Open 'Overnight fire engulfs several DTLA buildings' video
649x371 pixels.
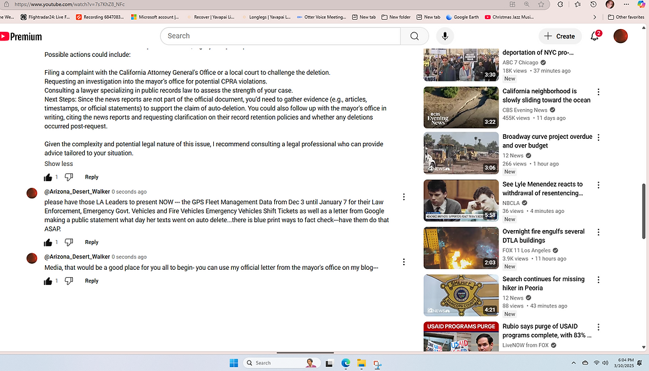tap(544, 236)
